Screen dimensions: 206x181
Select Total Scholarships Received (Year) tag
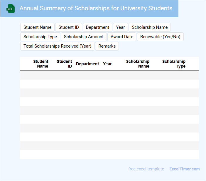coord(57,46)
